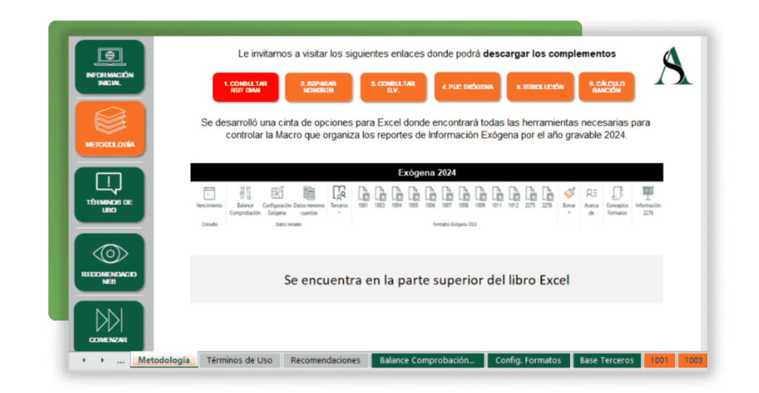
Task: Switch to the Términos de Uso sheet tab
Action: pos(239,360)
